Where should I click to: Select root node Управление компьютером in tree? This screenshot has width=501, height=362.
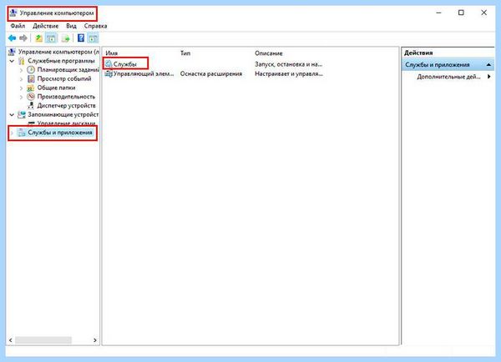pos(58,52)
